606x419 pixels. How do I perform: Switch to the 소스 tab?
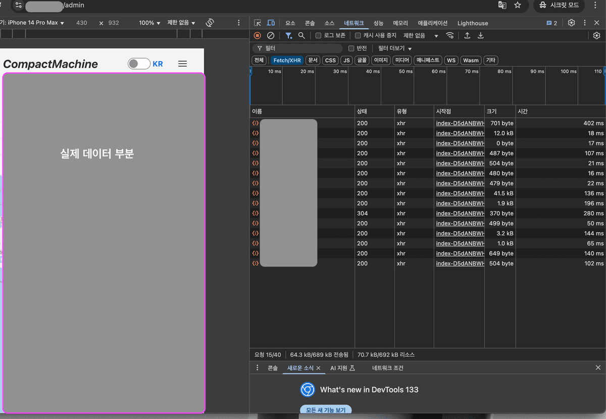[x=329, y=23]
